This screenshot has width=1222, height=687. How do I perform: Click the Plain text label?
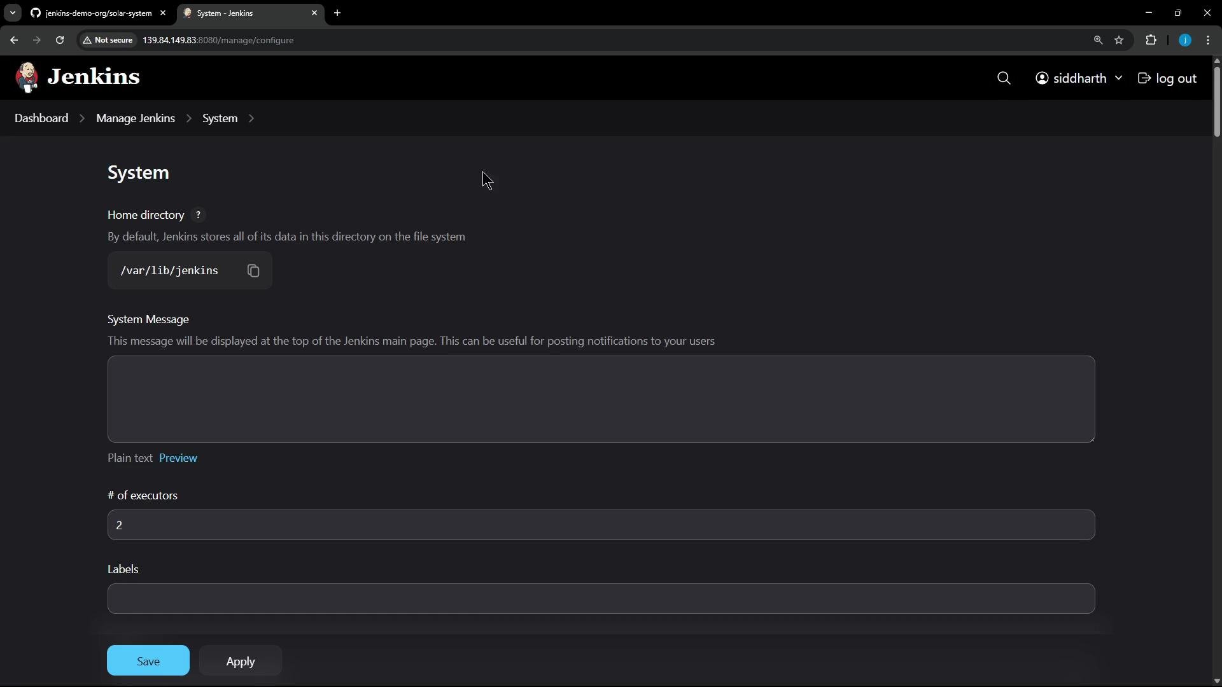pyautogui.click(x=130, y=458)
